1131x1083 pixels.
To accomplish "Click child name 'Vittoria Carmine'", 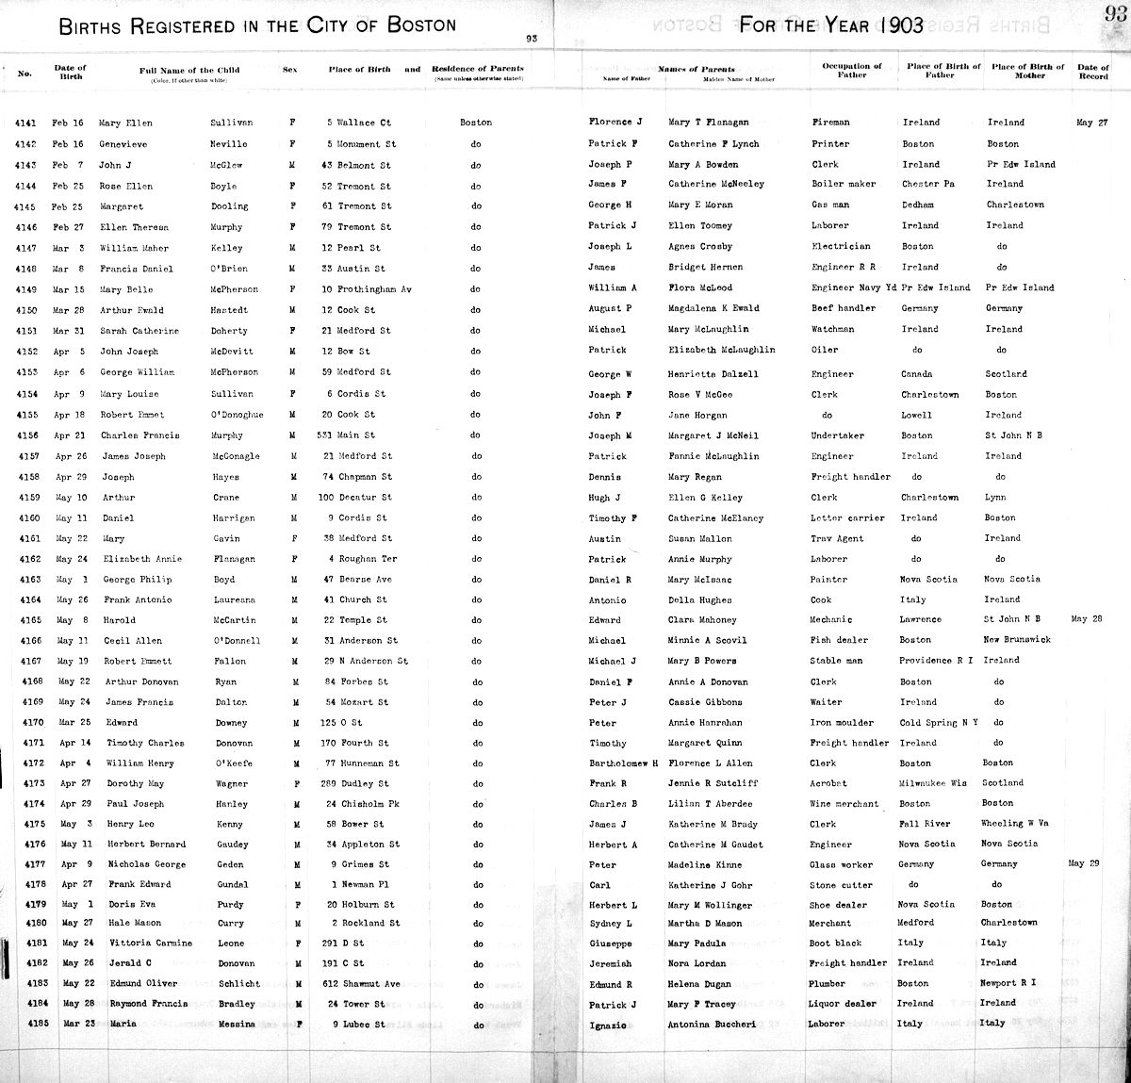I will click(150, 944).
